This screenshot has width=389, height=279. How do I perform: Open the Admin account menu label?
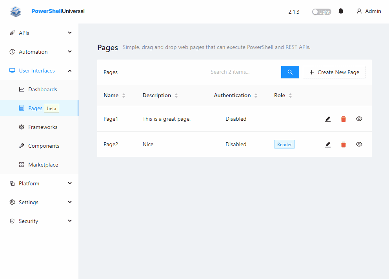click(x=373, y=11)
